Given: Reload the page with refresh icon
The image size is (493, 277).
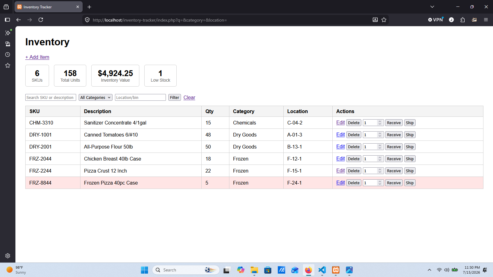Looking at the screenshot, I should 41,20.
